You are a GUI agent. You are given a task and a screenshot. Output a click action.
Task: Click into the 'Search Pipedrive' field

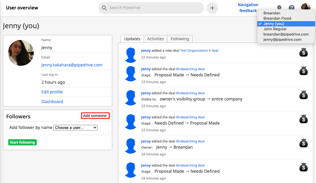[x=151, y=8]
